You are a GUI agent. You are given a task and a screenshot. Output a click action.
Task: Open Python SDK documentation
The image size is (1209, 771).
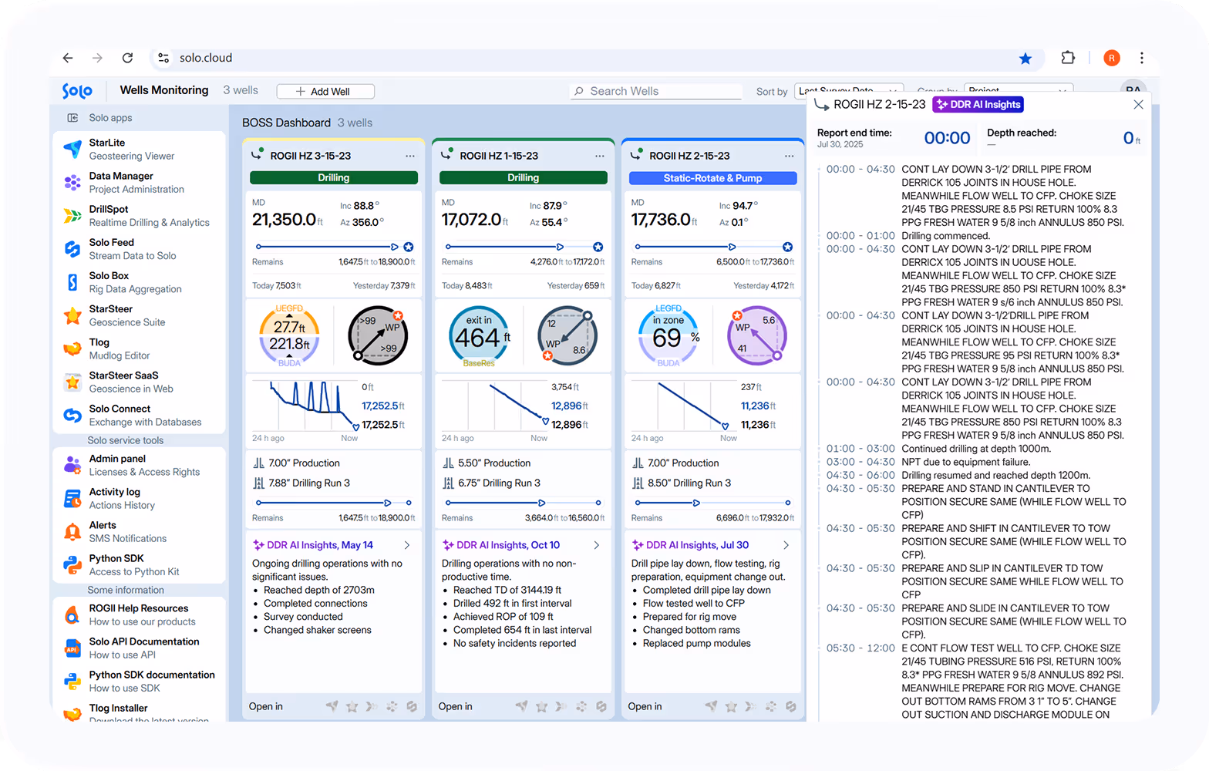pos(139,681)
